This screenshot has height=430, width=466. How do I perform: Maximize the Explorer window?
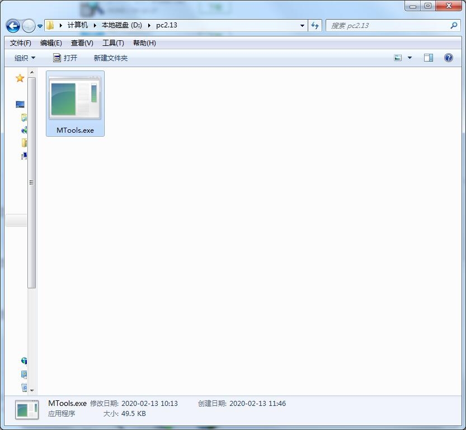tap(428, 6)
